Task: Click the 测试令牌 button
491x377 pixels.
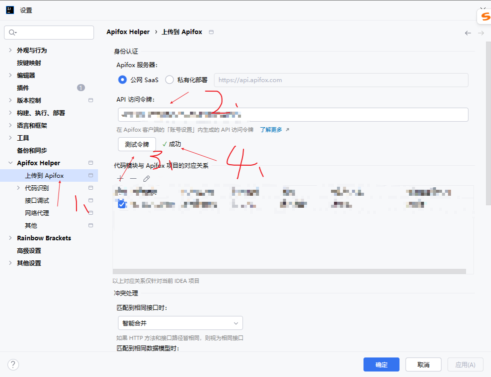Action: pyautogui.click(x=137, y=144)
